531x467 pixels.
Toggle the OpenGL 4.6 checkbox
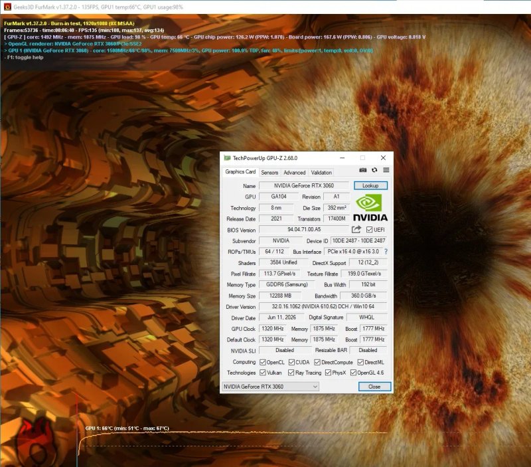(x=353, y=373)
